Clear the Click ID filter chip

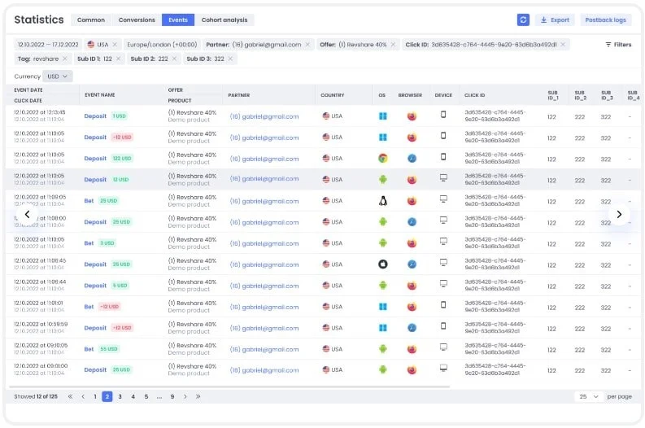[x=564, y=45]
